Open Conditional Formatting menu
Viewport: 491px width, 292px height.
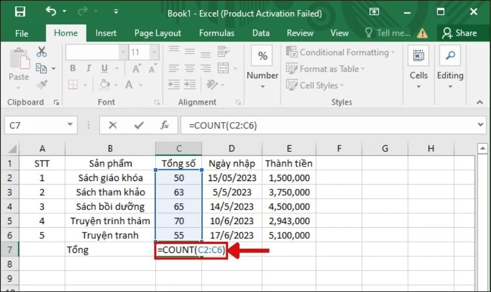point(340,52)
